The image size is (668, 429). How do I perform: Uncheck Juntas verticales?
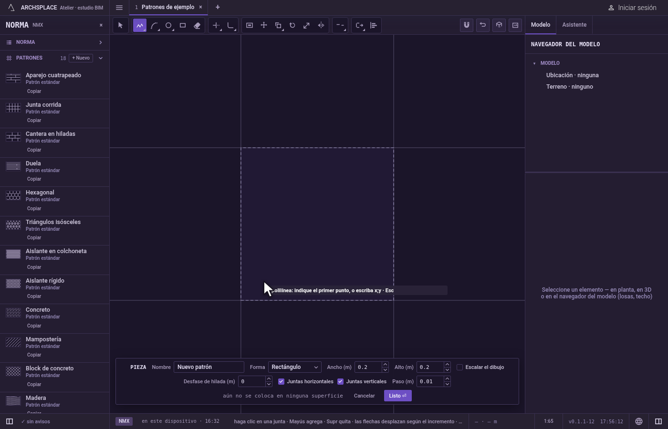click(x=340, y=381)
